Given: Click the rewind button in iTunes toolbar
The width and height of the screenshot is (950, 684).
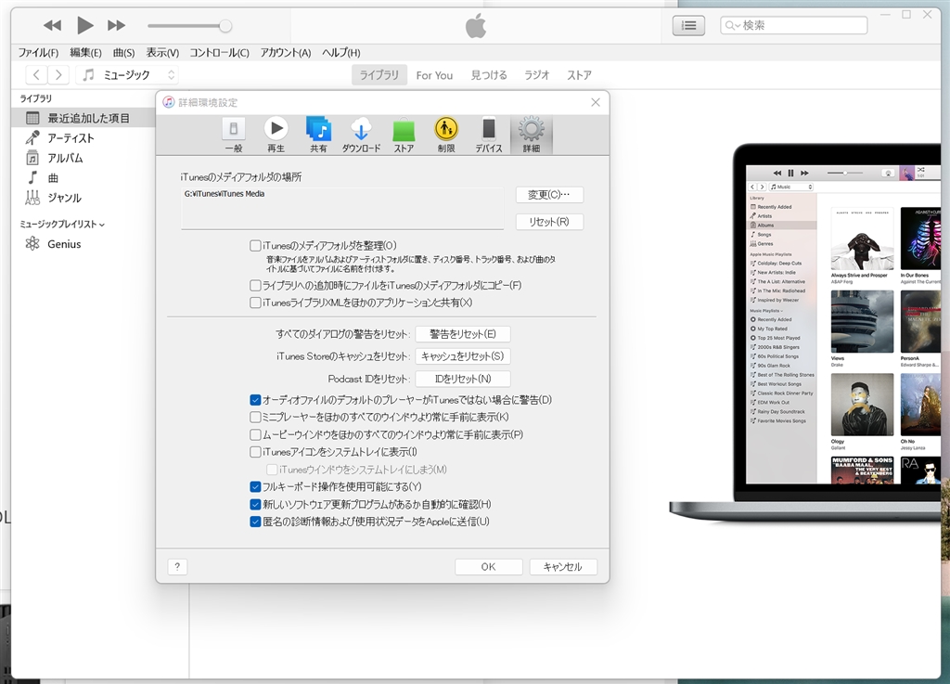Looking at the screenshot, I should pyautogui.click(x=52, y=25).
